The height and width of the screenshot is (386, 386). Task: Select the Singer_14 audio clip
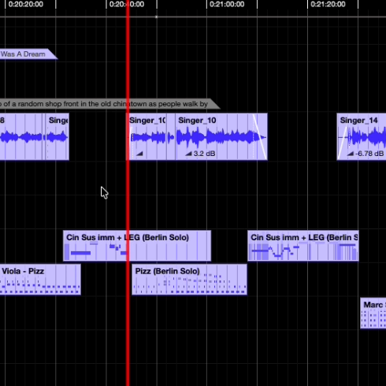[x=362, y=136]
